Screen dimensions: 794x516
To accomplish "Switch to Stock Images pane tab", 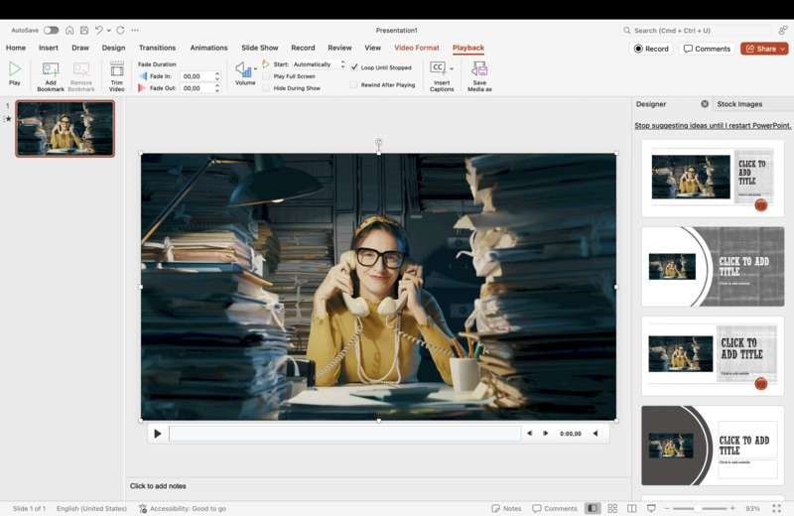I will point(739,104).
